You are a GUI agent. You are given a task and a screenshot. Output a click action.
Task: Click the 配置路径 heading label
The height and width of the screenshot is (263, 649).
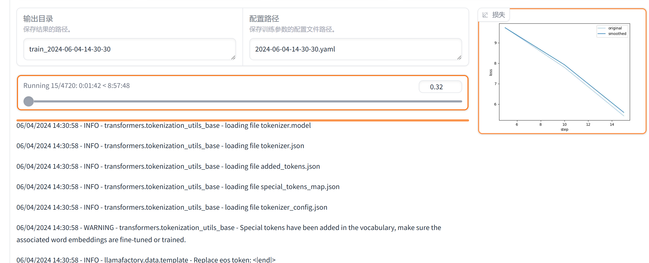(264, 19)
